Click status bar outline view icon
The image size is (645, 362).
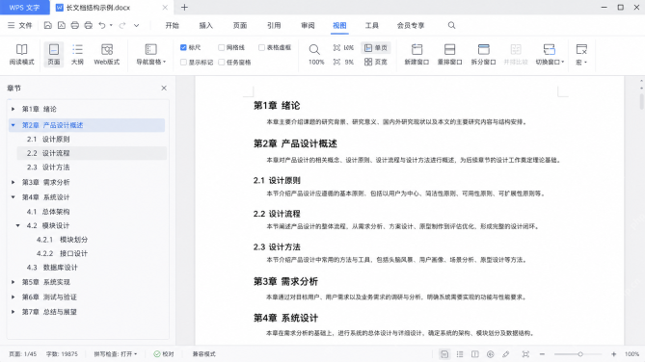pos(460,353)
